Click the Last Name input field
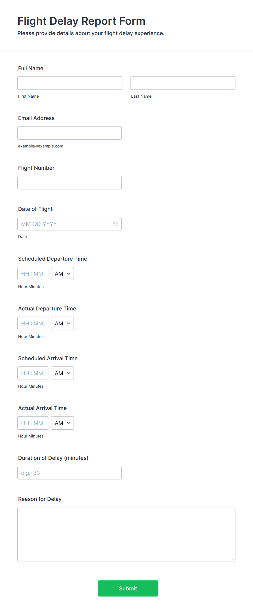 pos(183,83)
